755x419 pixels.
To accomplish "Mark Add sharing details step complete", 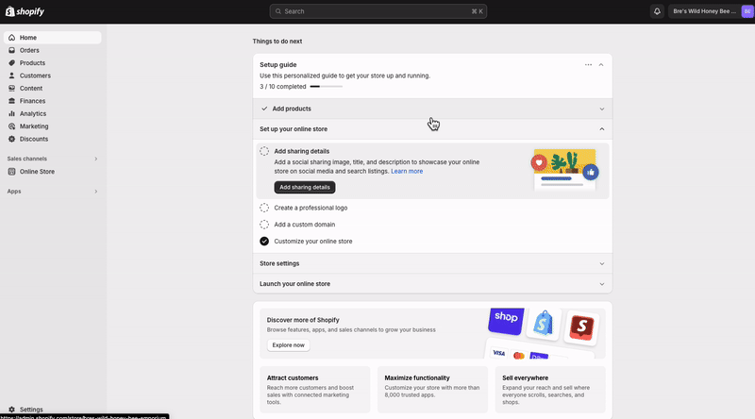I will coord(264,151).
